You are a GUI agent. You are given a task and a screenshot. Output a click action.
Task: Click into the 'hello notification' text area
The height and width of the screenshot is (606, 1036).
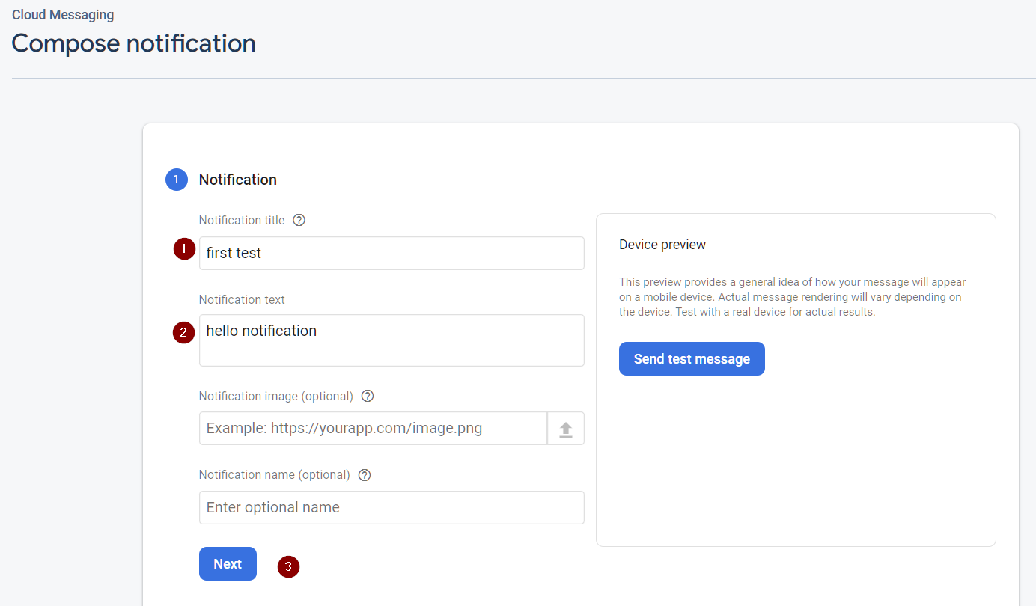(x=391, y=340)
